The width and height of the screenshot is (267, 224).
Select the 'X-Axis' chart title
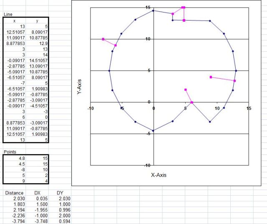pos(159,175)
